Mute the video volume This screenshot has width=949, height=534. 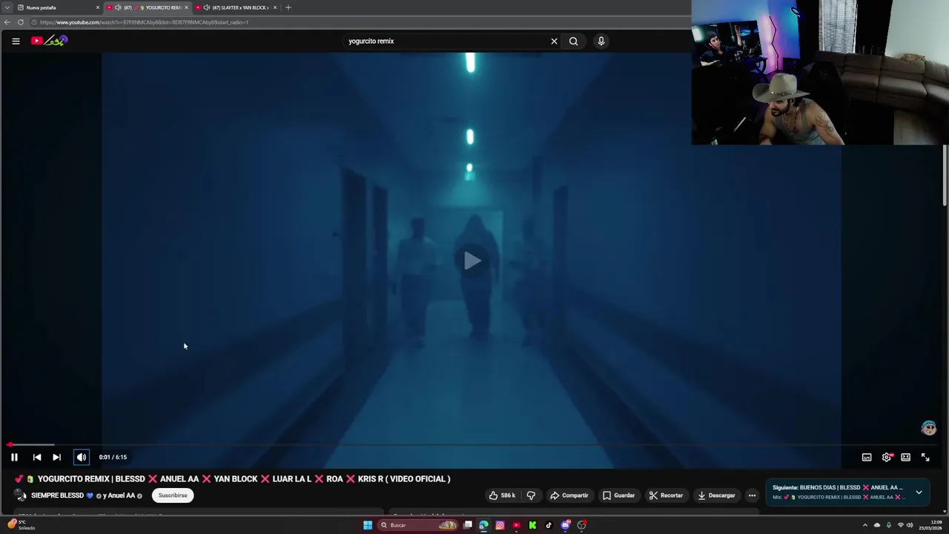tap(82, 458)
